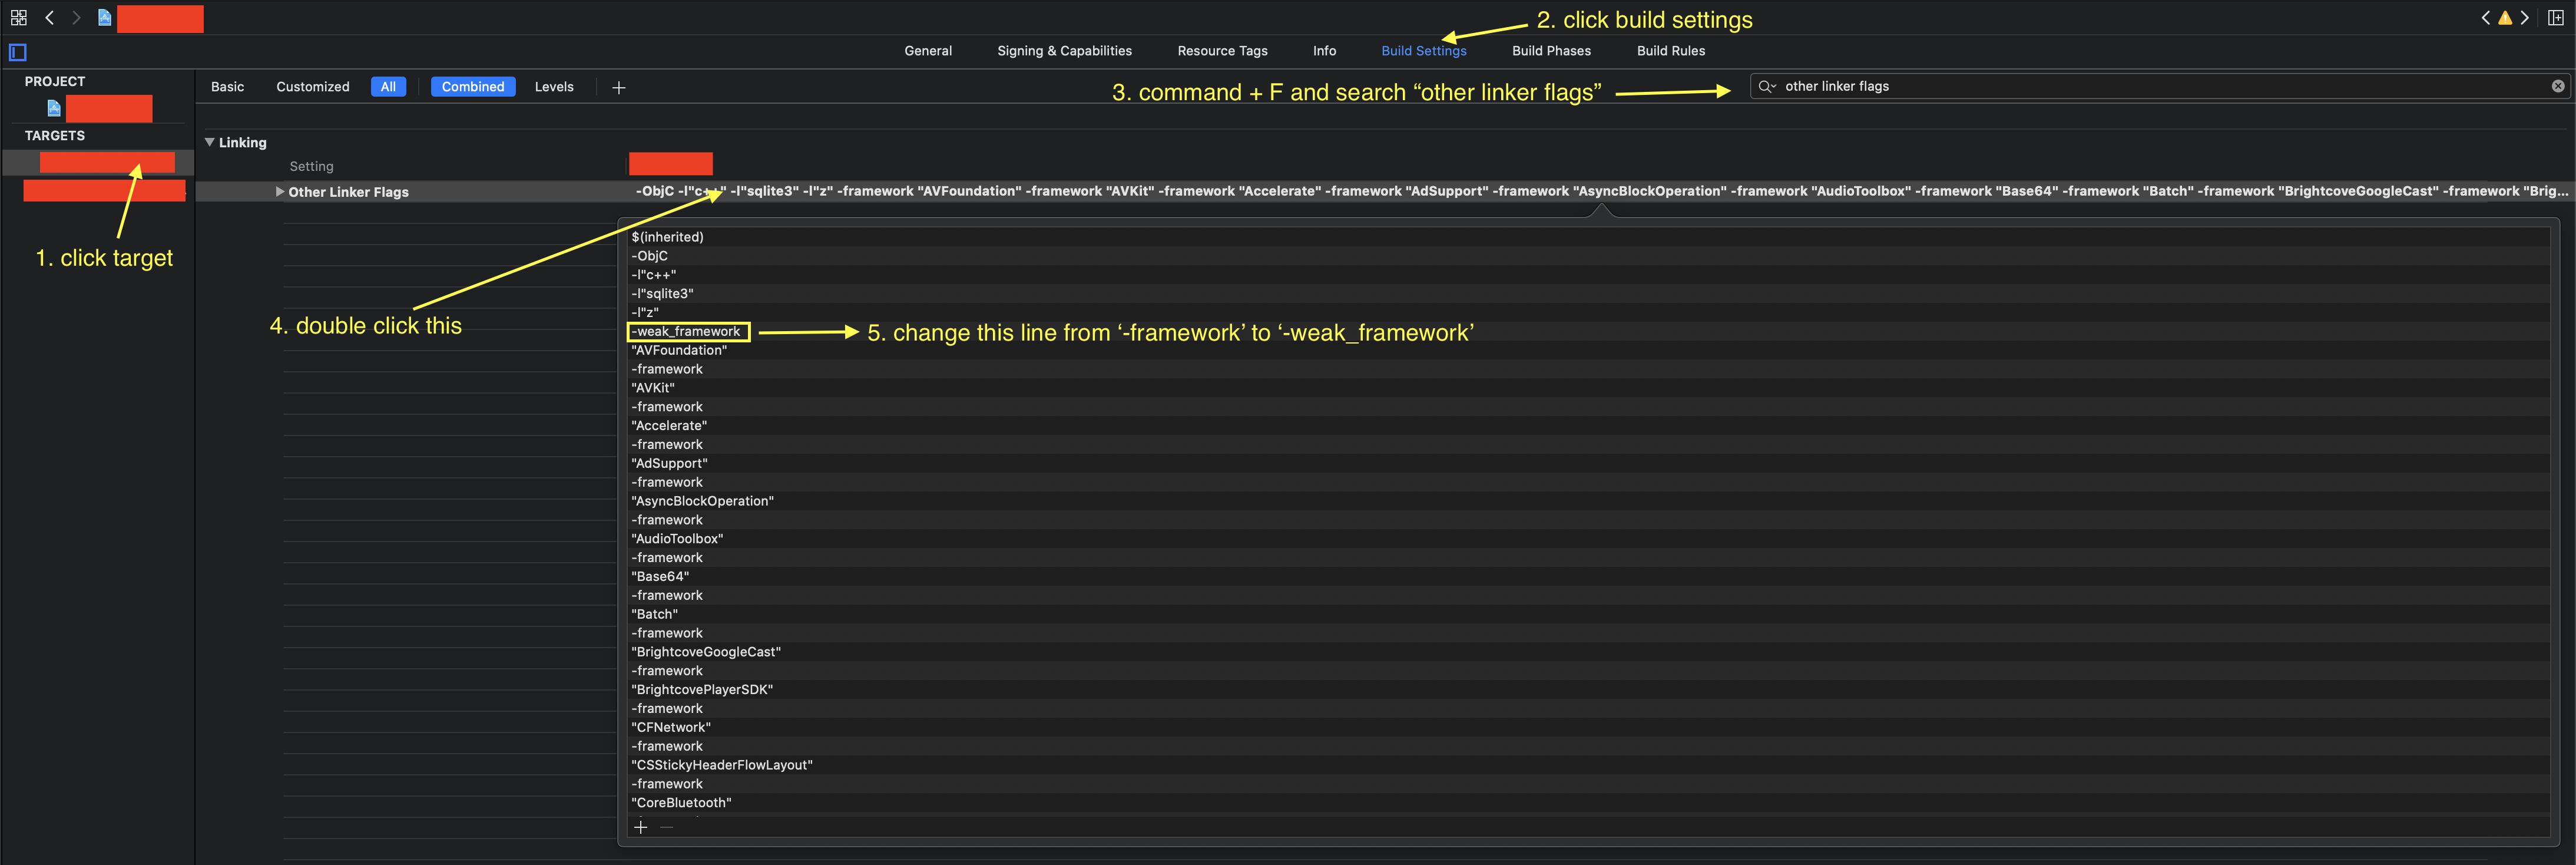Image resolution: width=2576 pixels, height=865 pixels.
Task: Switch to the Levels view
Action: (553, 87)
